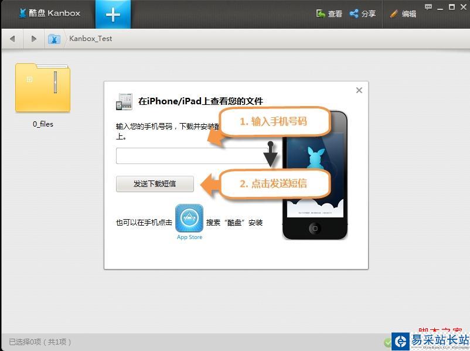This screenshot has height=351, width=470.
Task: Click the Kanbox home icon in the breadcrumb
Action: [55, 39]
